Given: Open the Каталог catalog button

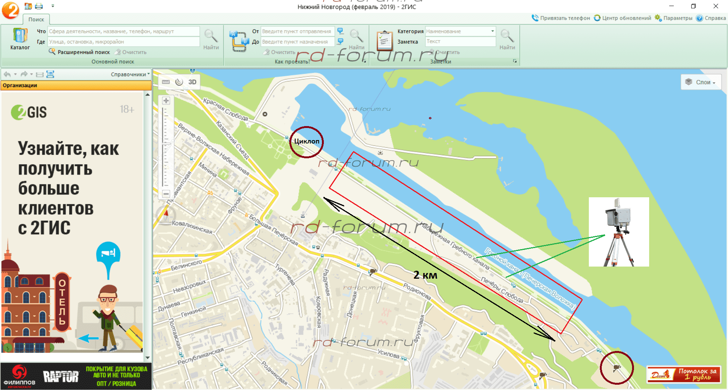Looking at the screenshot, I should pos(20,39).
